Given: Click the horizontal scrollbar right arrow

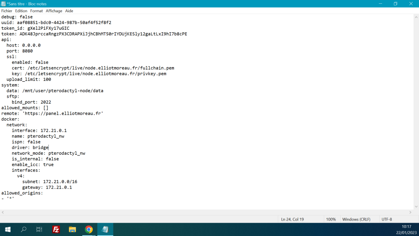Looking at the screenshot, I should [411, 212].
